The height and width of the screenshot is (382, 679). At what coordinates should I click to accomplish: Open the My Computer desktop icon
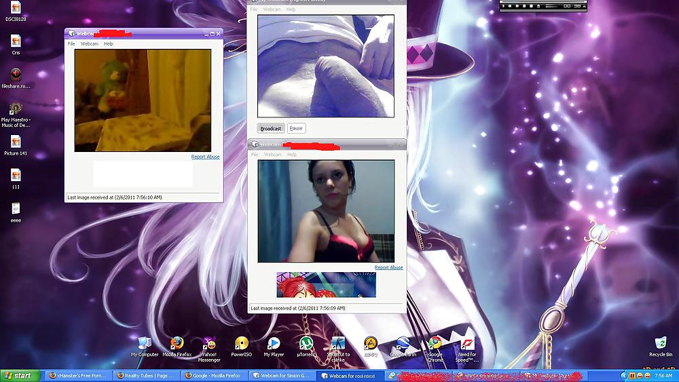click(x=145, y=347)
